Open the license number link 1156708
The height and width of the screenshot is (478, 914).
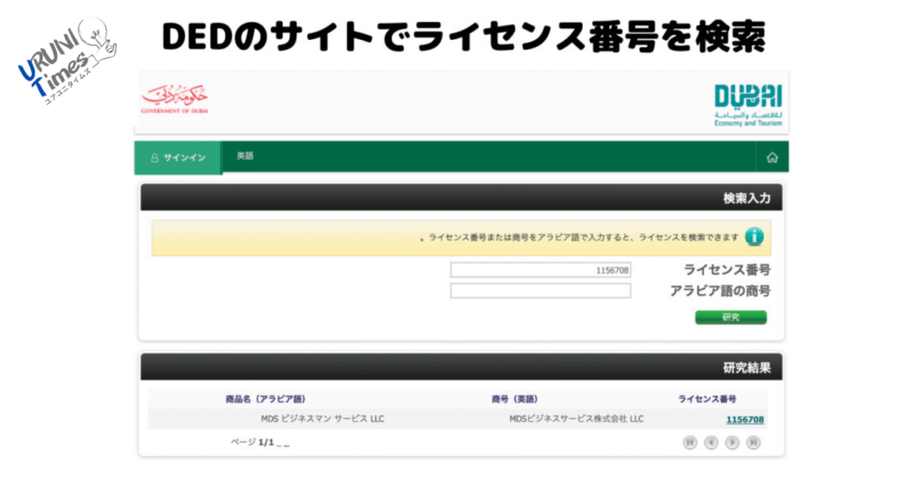(744, 419)
